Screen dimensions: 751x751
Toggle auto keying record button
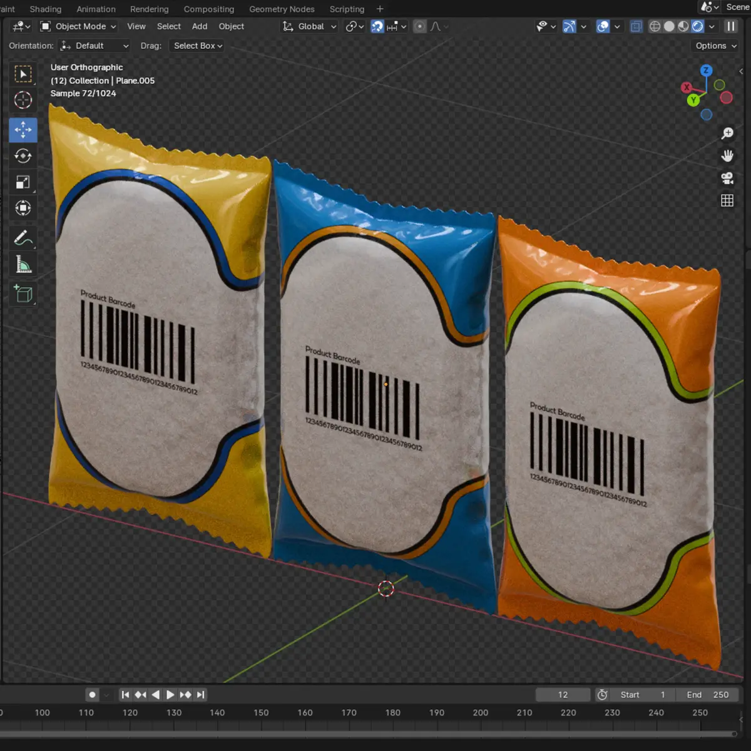(x=92, y=695)
